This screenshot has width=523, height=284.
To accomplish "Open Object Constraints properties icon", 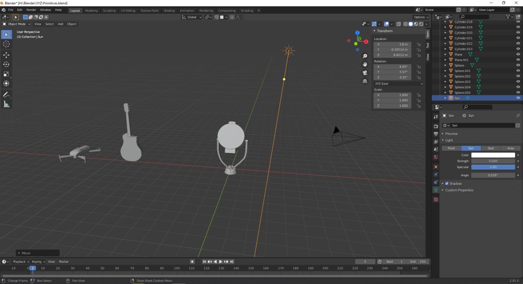I will tap(436, 182).
